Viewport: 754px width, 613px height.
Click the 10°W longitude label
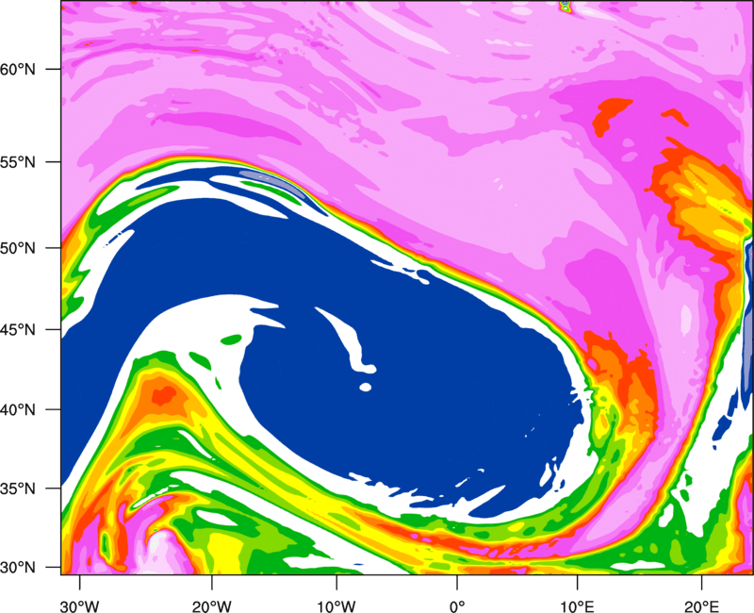tap(336, 606)
